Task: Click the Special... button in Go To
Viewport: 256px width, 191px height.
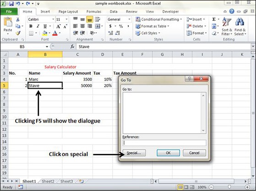Action: pyautogui.click(x=134, y=153)
